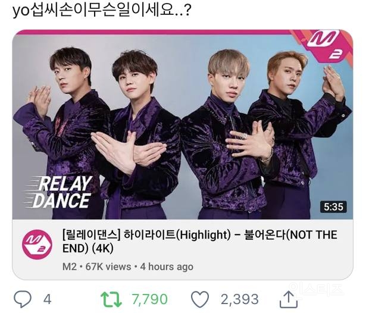Click the reply count 4

click(x=47, y=299)
